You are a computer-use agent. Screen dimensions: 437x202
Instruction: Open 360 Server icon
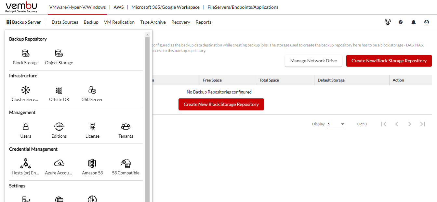click(x=92, y=90)
